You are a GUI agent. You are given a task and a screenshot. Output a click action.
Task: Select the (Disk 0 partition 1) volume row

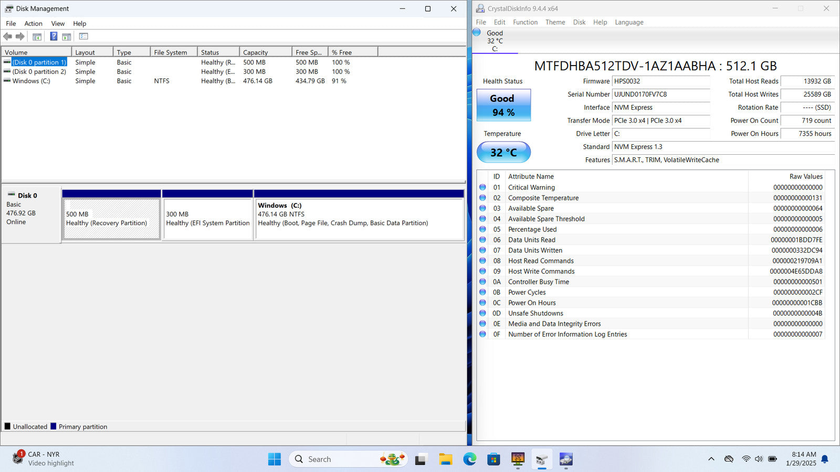coord(233,62)
